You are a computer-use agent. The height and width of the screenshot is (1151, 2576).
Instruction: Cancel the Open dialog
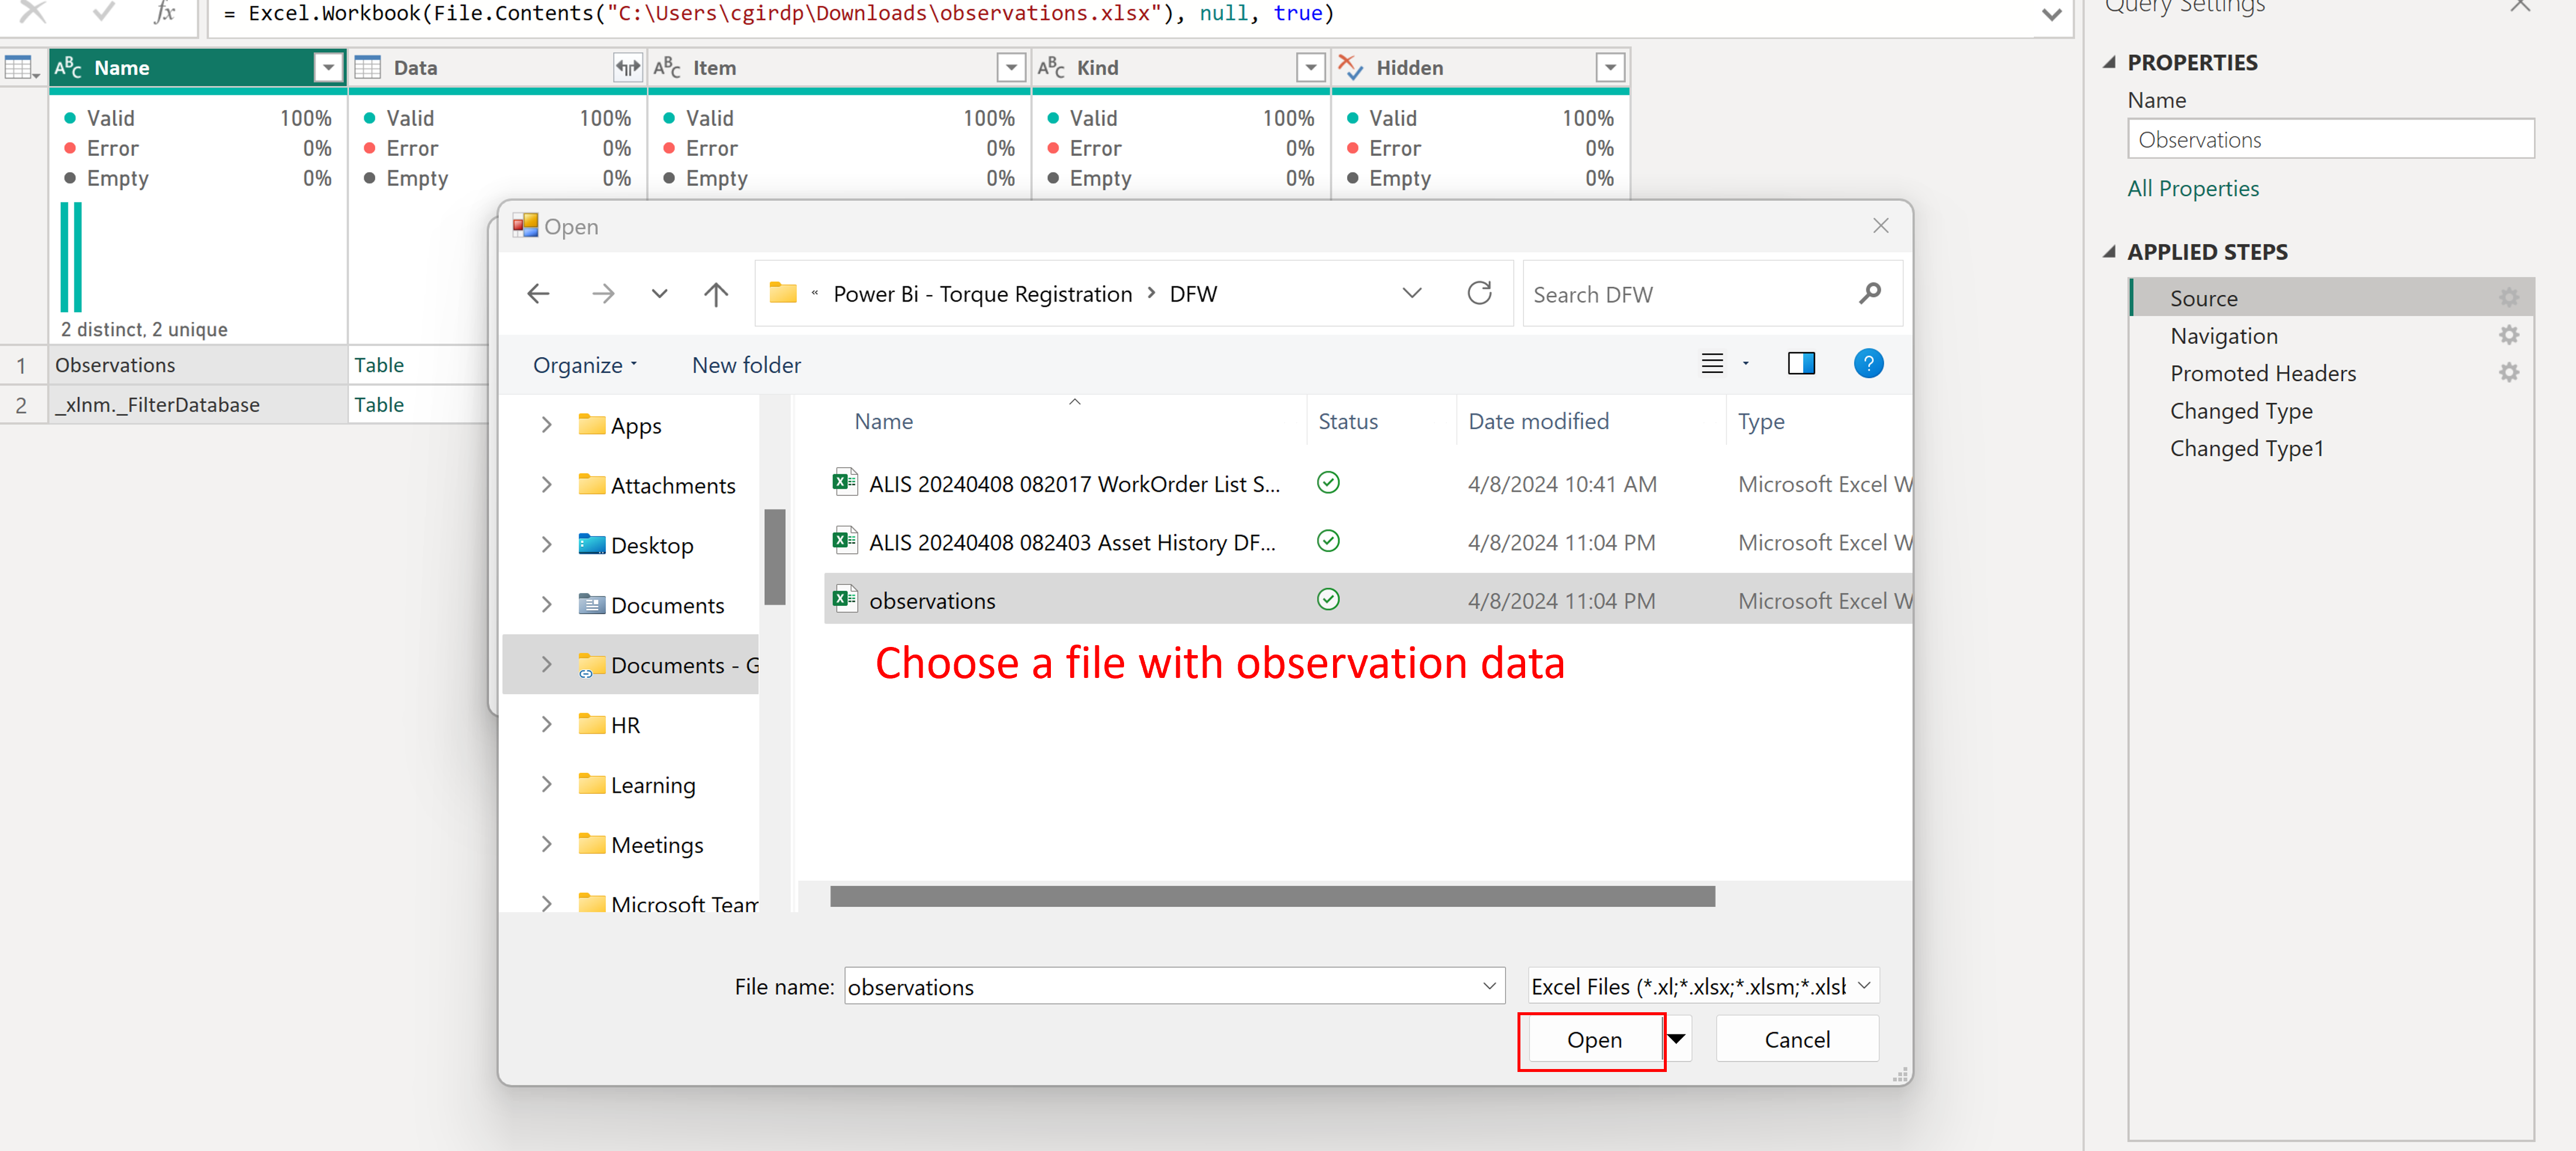point(1796,1040)
